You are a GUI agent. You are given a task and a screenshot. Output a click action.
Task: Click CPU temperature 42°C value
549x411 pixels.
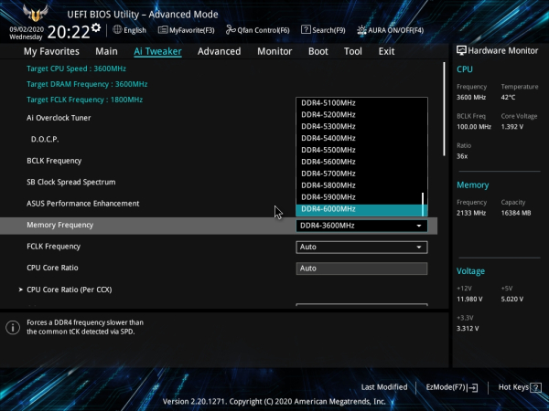click(x=508, y=97)
